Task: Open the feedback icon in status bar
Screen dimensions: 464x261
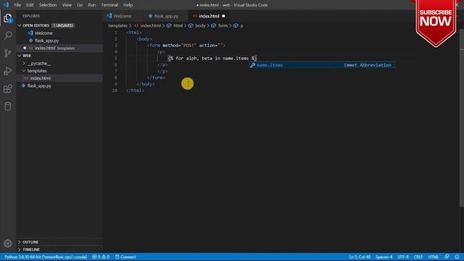Action: [447, 257]
